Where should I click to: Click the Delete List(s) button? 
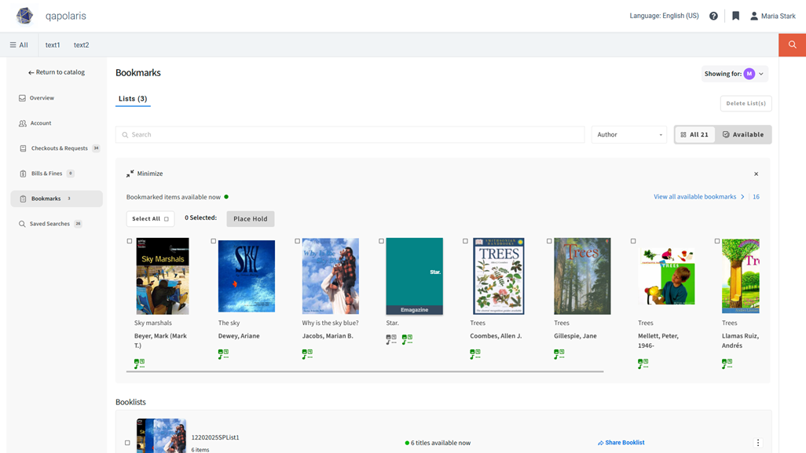tap(746, 103)
